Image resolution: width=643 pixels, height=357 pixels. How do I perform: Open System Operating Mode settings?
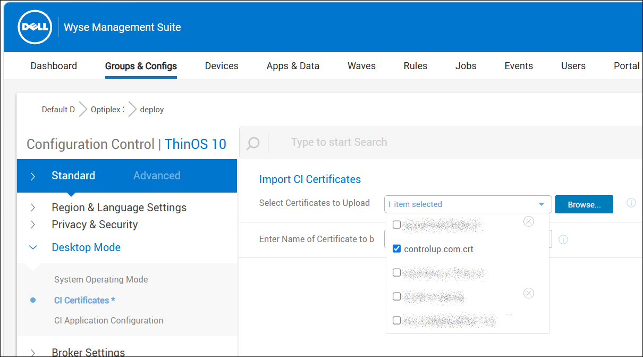(101, 279)
